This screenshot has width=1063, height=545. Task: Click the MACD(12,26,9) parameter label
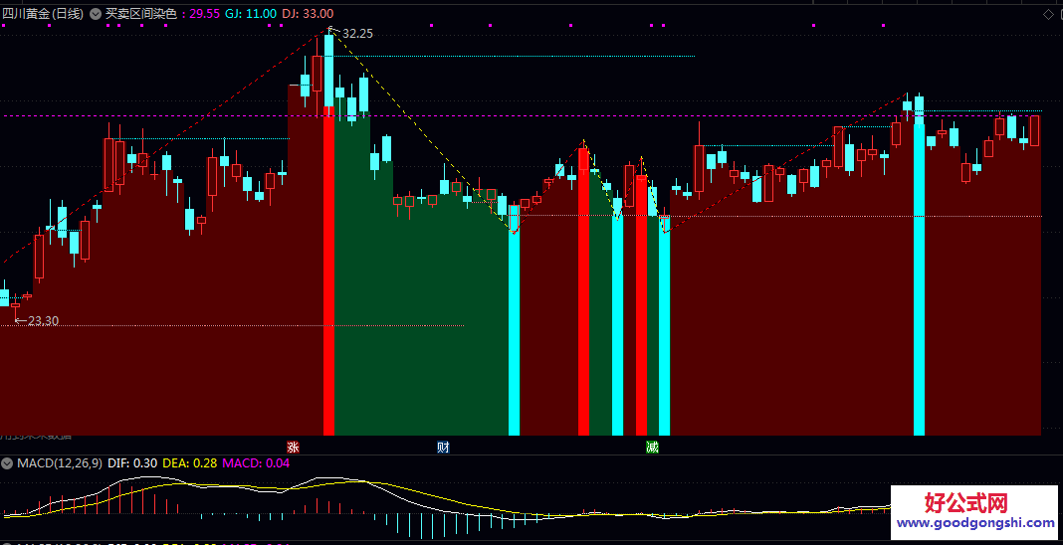[60, 463]
